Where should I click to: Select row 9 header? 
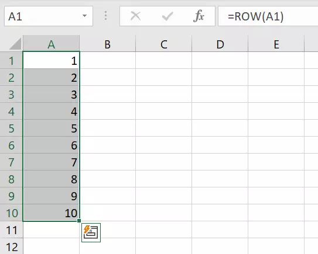point(11,196)
